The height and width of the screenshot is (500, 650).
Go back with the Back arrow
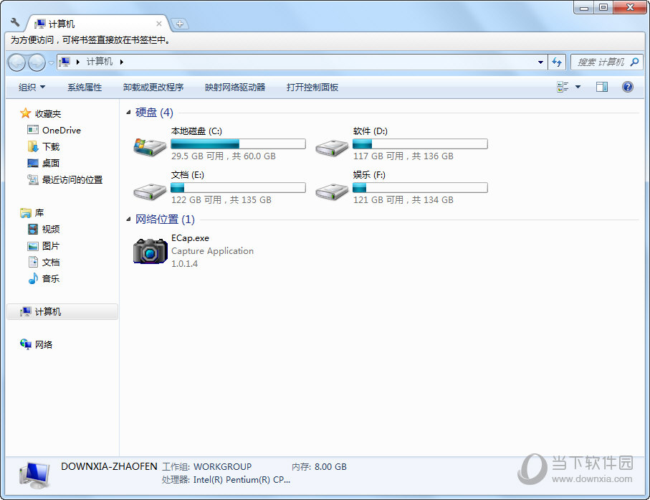coord(17,62)
